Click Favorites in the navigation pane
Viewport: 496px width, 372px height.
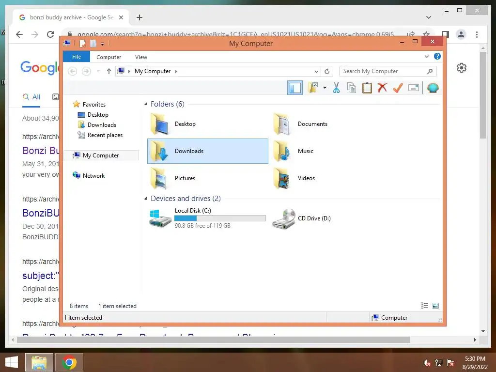click(x=94, y=105)
